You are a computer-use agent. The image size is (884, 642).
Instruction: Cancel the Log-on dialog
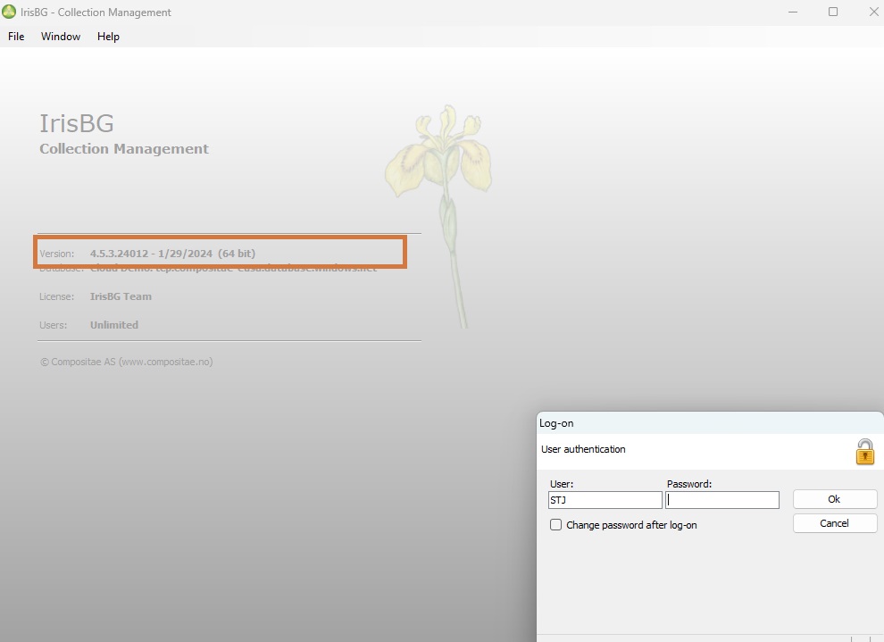(x=835, y=523)
